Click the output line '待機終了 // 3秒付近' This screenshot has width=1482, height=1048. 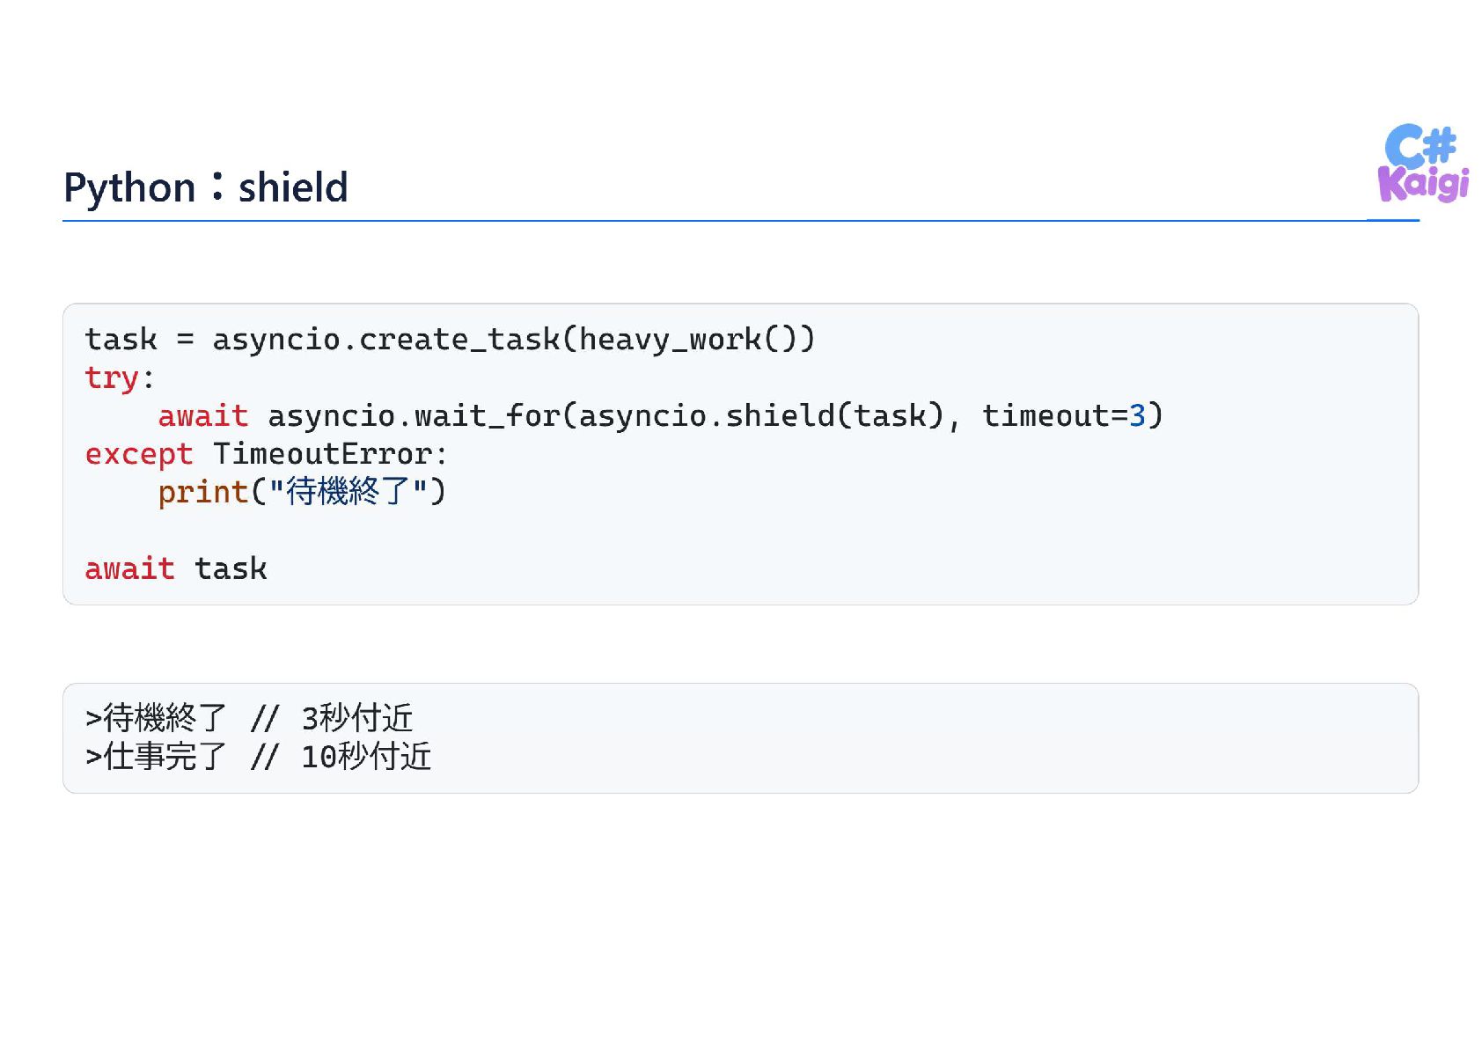point(249,718)
